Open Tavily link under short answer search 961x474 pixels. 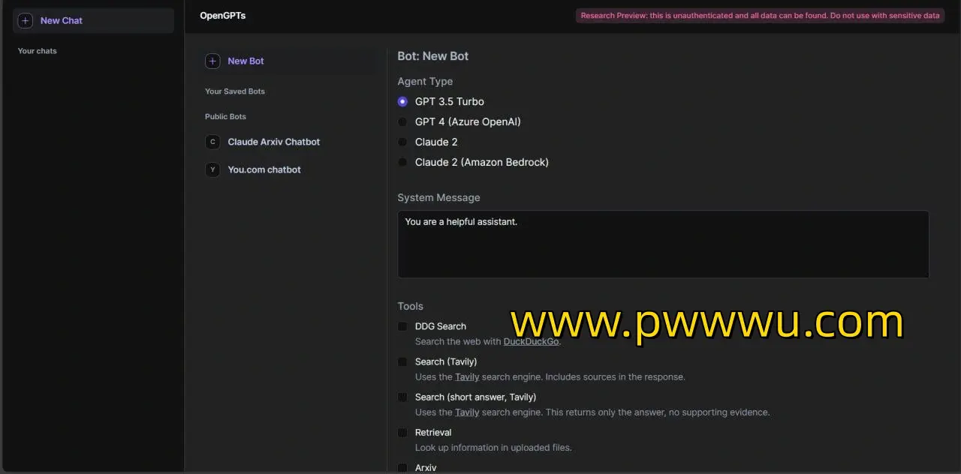(x=467, y=412)
